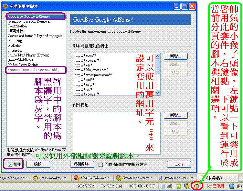Select 海商外掛 script
The width and height of the screenshot is (243, 191).
coord(37,31)
